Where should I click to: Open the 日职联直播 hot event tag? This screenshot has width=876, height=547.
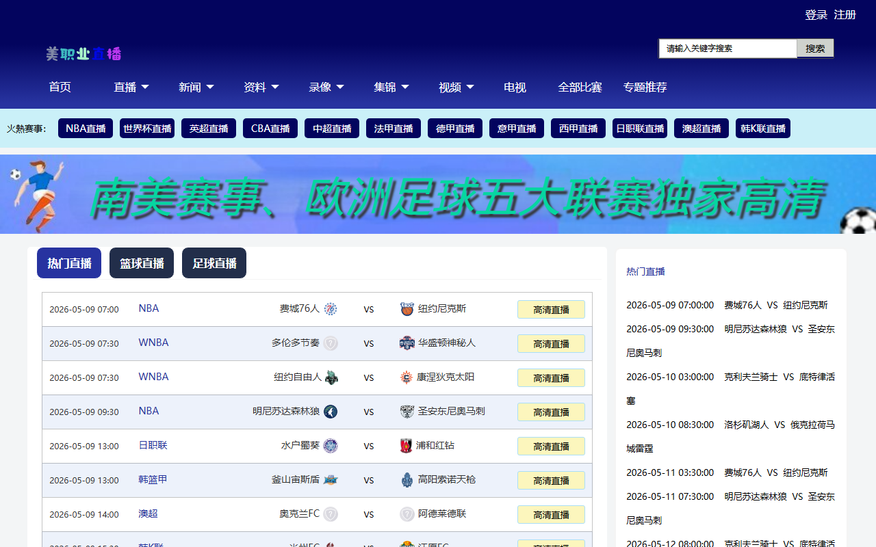click(x=640, y=129)
